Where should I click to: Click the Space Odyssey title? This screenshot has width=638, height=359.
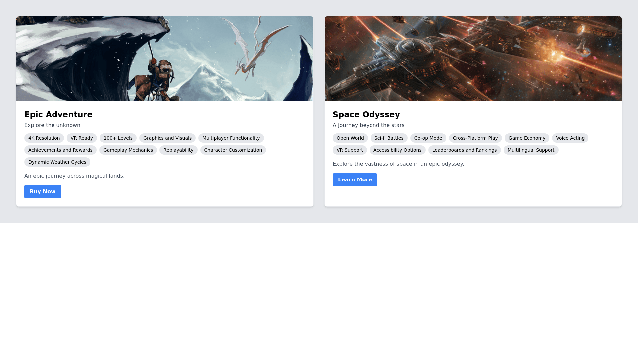pos(366,115)
